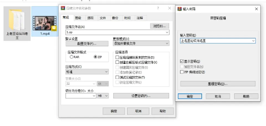Image resolution: width=266 pixels, height=126 pixels.
Task: Expand the password field dropdown arrow
Action: point(254,41)
